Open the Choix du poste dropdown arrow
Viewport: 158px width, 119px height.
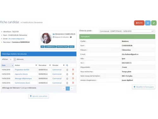point(154,31)
